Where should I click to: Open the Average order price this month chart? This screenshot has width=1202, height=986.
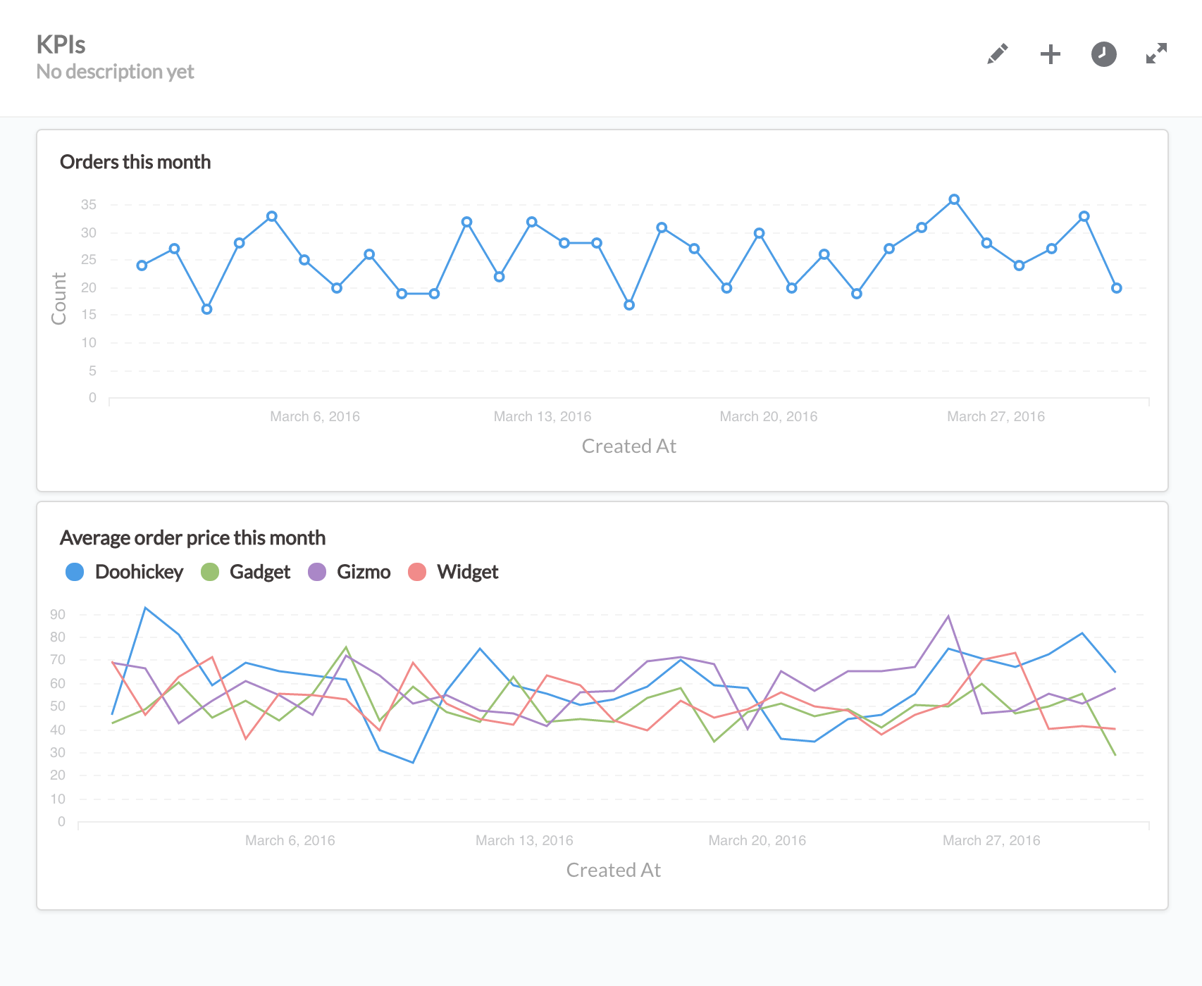click(192, 537)
